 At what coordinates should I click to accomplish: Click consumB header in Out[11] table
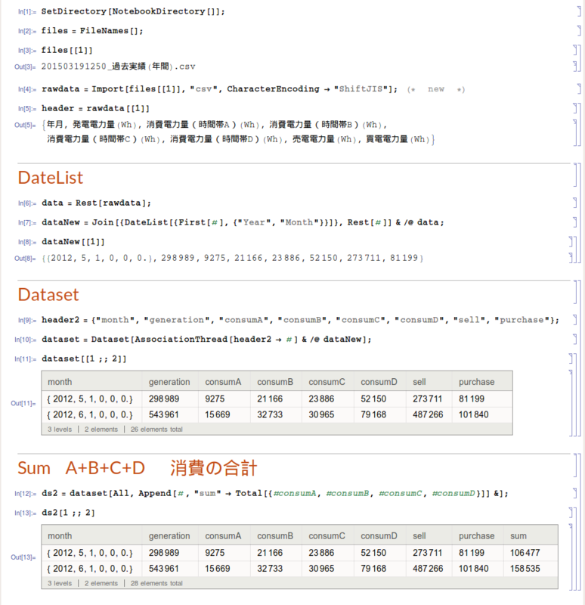275,382
